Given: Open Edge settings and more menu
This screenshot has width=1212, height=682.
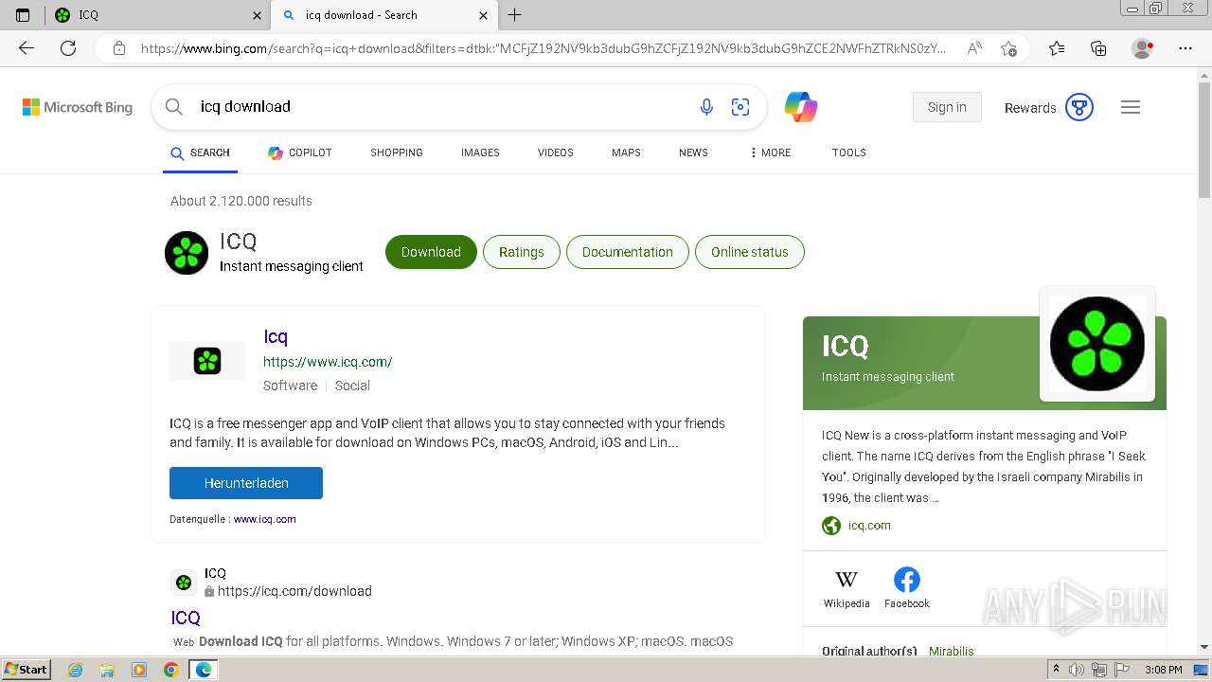Looking at the screenshot, I should click(x=1185, y=48).
